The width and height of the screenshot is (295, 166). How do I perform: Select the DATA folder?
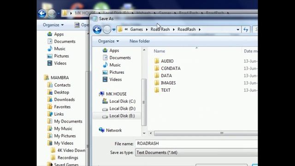pyautogui.click(x=163, y=76)
